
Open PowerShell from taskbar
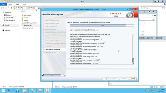tap(17, 91)
